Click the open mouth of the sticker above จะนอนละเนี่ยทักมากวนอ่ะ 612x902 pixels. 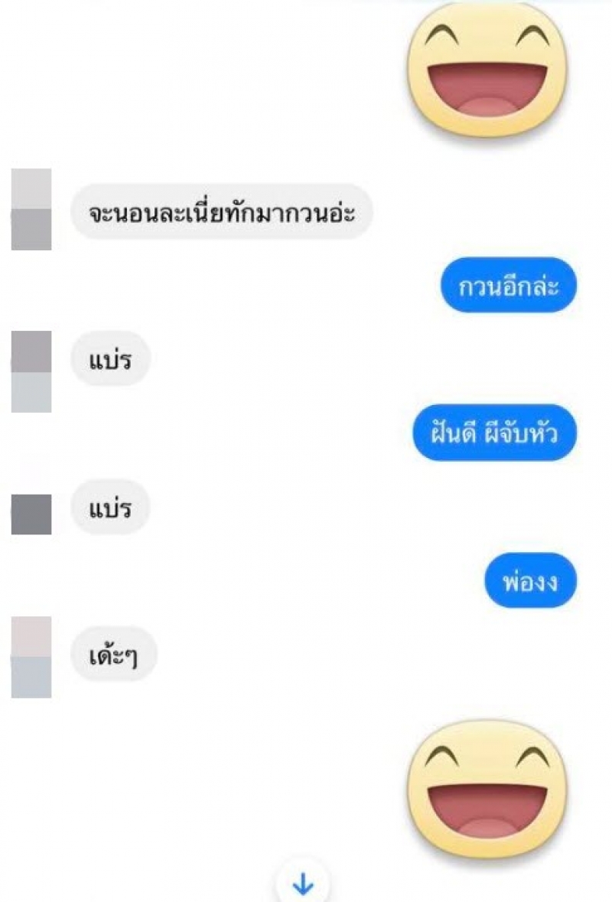pyautogui.click(x=487, y=92)
